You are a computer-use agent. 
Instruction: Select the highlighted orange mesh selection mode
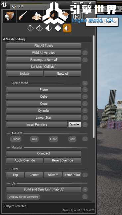click(67, 28)
